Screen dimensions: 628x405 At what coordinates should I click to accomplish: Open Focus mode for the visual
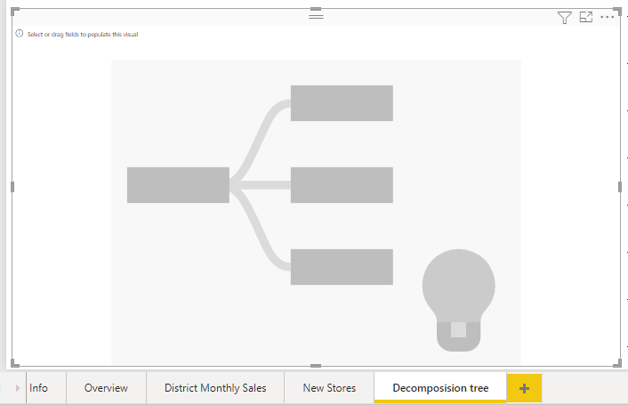[586, 17]
